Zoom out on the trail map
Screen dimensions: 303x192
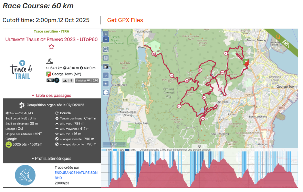[106, 40]
